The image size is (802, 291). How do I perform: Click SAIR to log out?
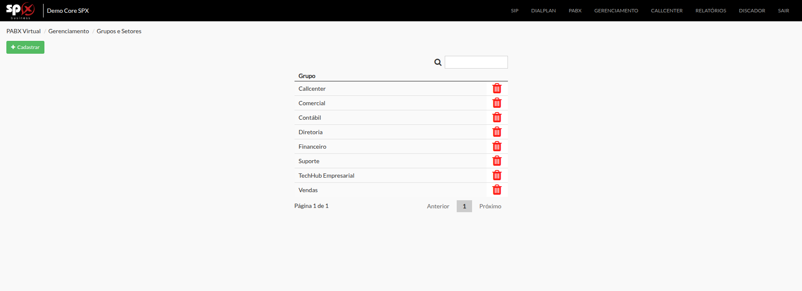[x=784, y=11]
